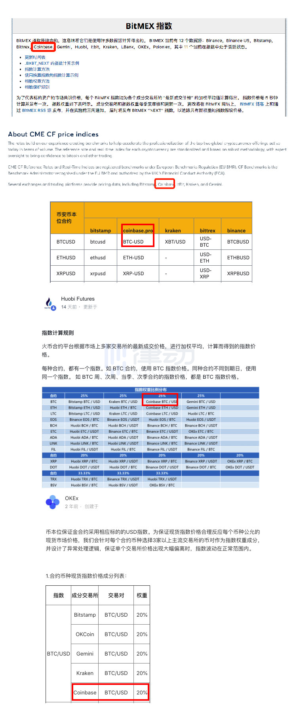Select the Bitstamp row in OKEx table
This screenshot has width=299, height=719.
click(x=85, y=615)
